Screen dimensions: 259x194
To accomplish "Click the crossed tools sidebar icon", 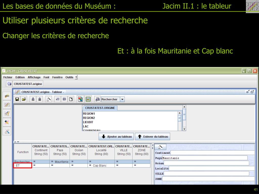I will click(7, 131).
